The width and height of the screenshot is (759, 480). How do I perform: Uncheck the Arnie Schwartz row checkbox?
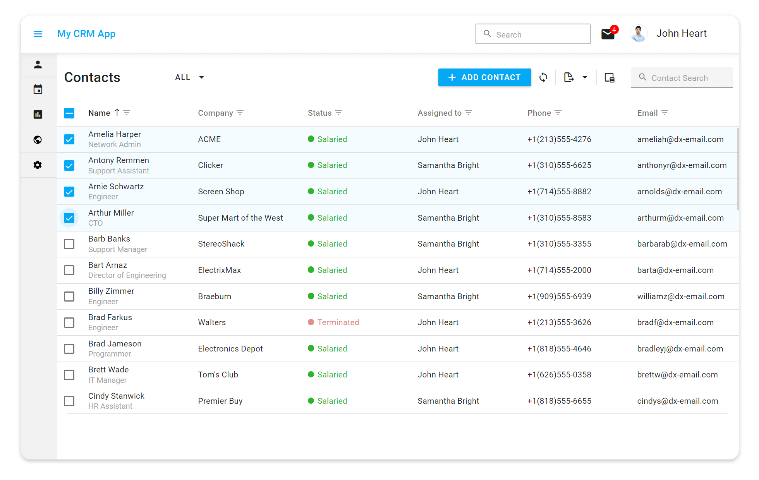pos(69,192)
